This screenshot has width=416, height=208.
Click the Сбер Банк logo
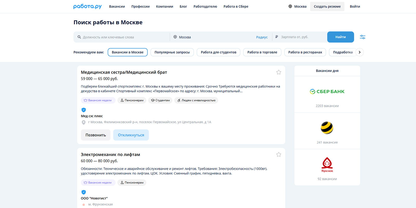pyautogui.click(x=327, y=92)
